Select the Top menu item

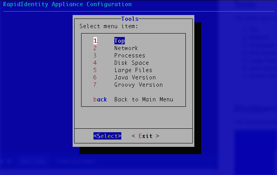(x=119, y=41)
